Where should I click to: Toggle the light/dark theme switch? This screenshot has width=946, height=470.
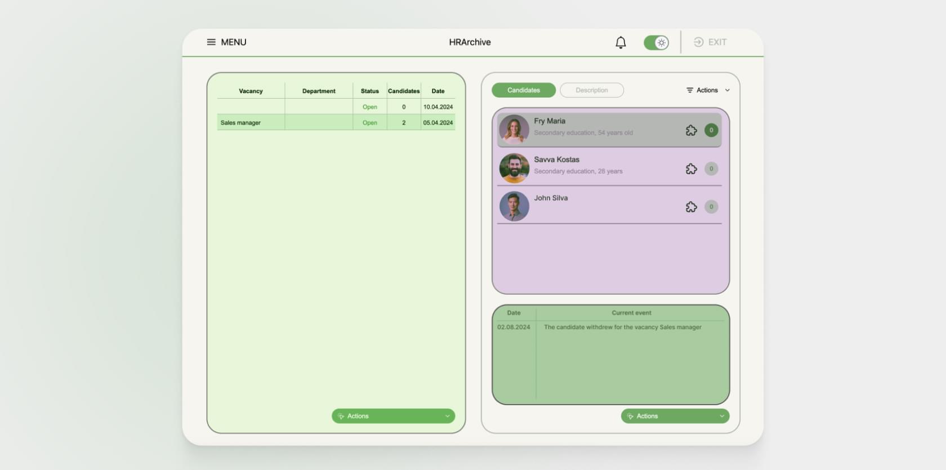pyautogui.click(x=656, y=43)
